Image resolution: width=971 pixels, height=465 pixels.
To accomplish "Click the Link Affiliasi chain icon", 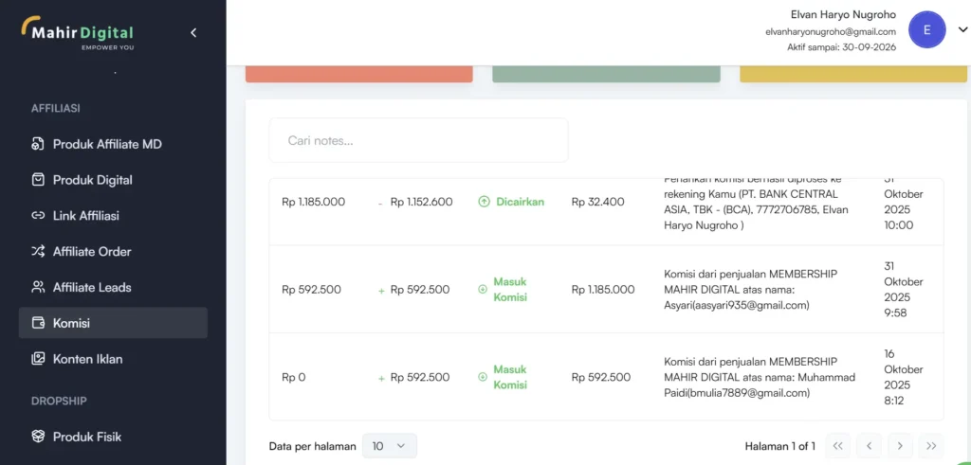I will point(38,216).
